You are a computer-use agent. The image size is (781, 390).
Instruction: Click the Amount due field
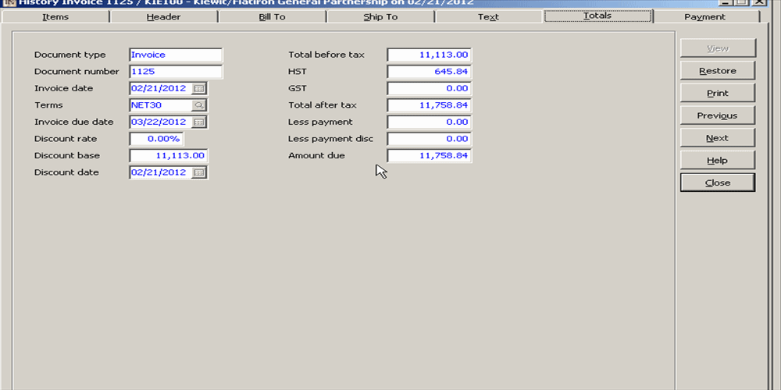429,156
